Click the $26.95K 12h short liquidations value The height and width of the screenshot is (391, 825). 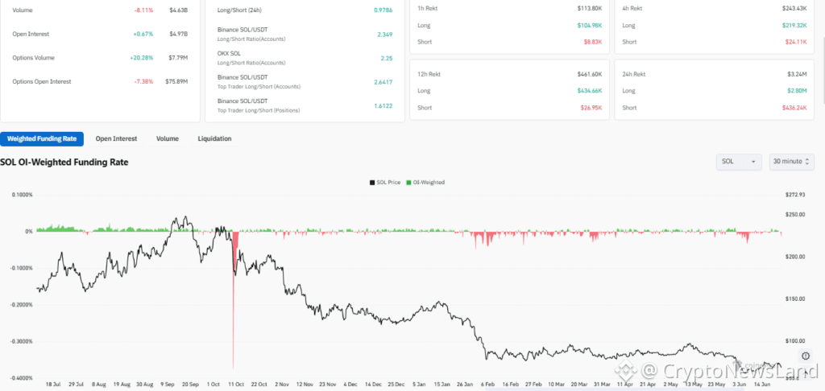click(591, 108)
